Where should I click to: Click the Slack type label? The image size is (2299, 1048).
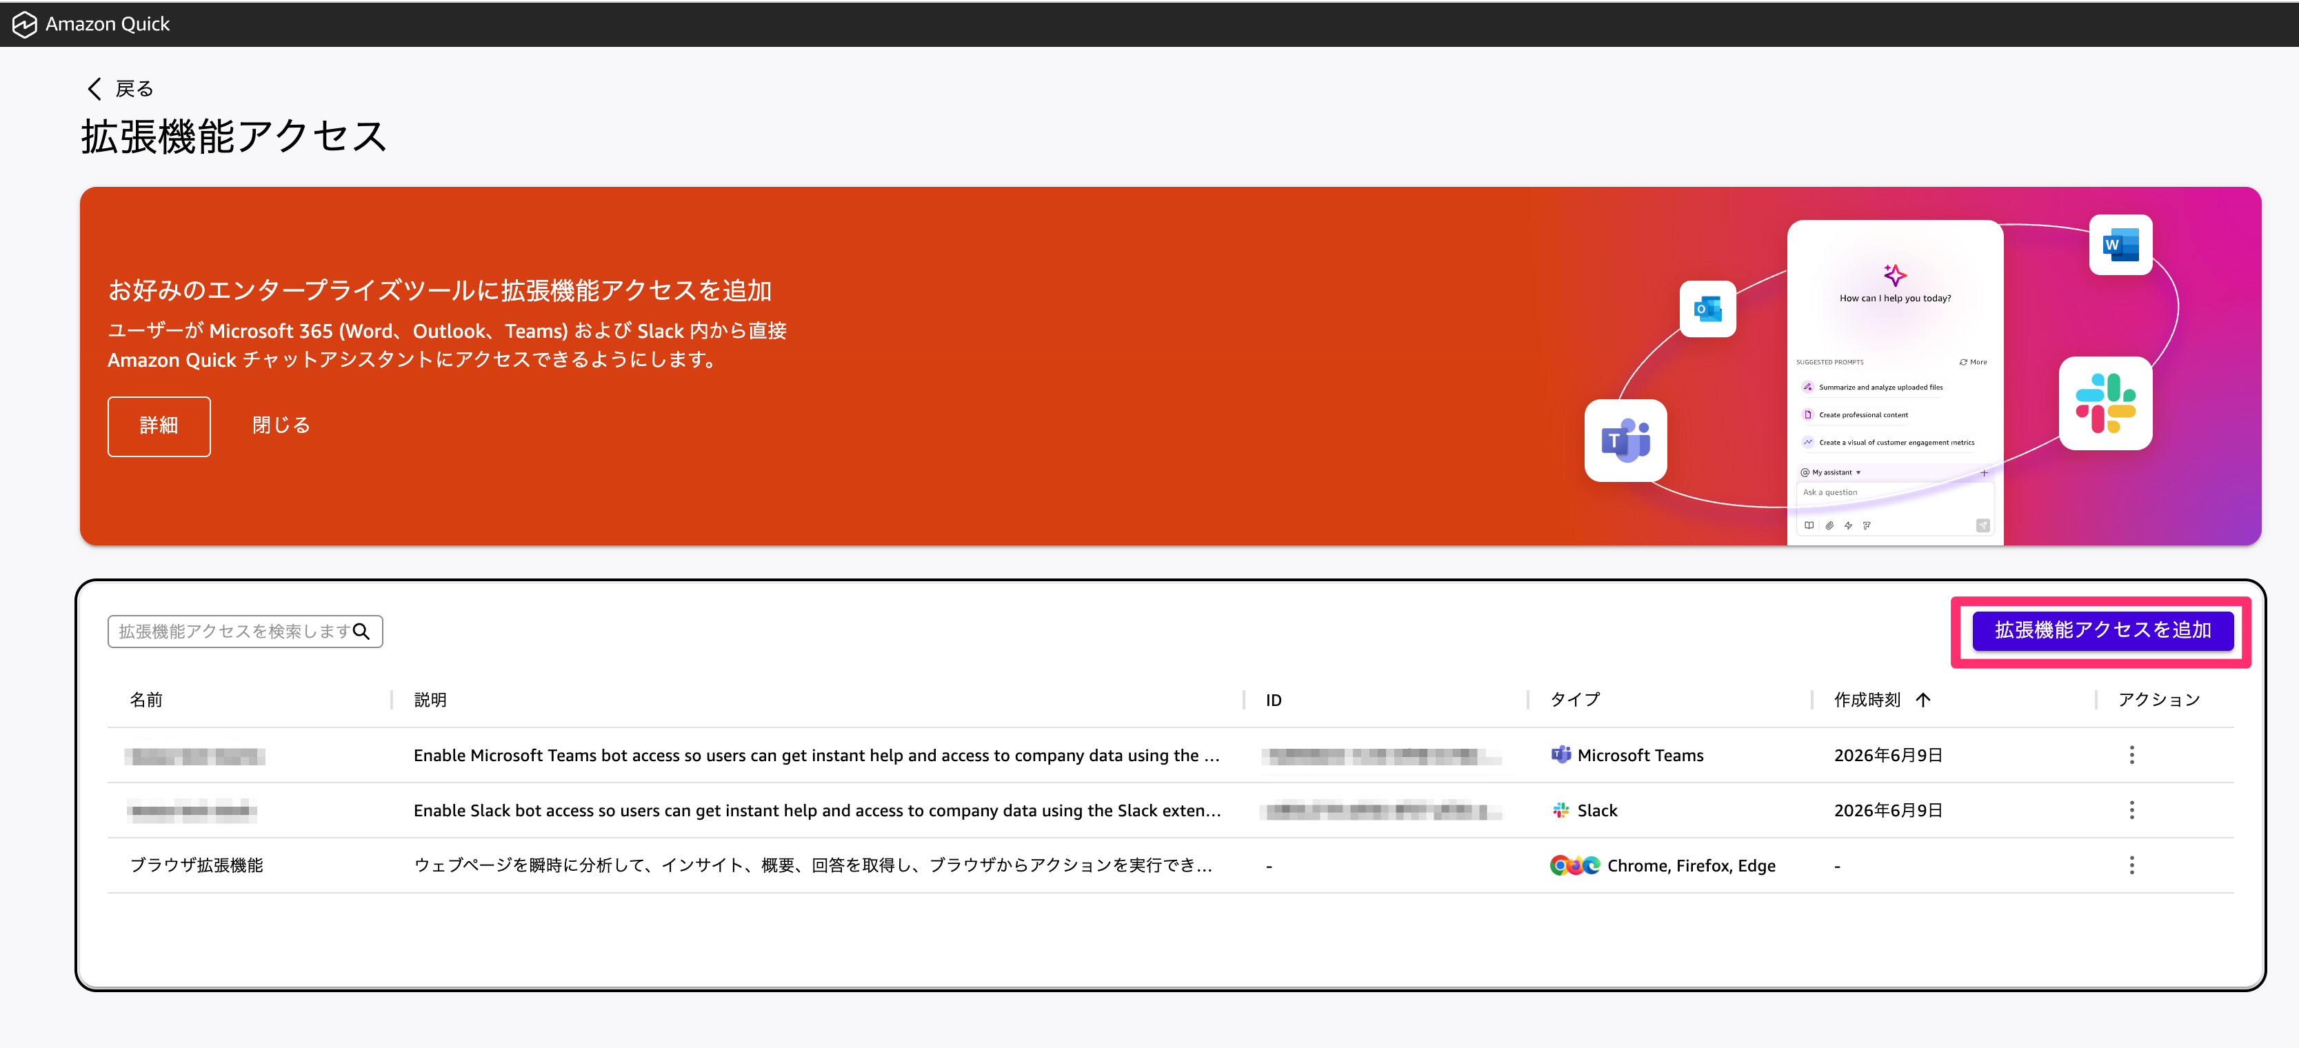[x=1598, y=811]
